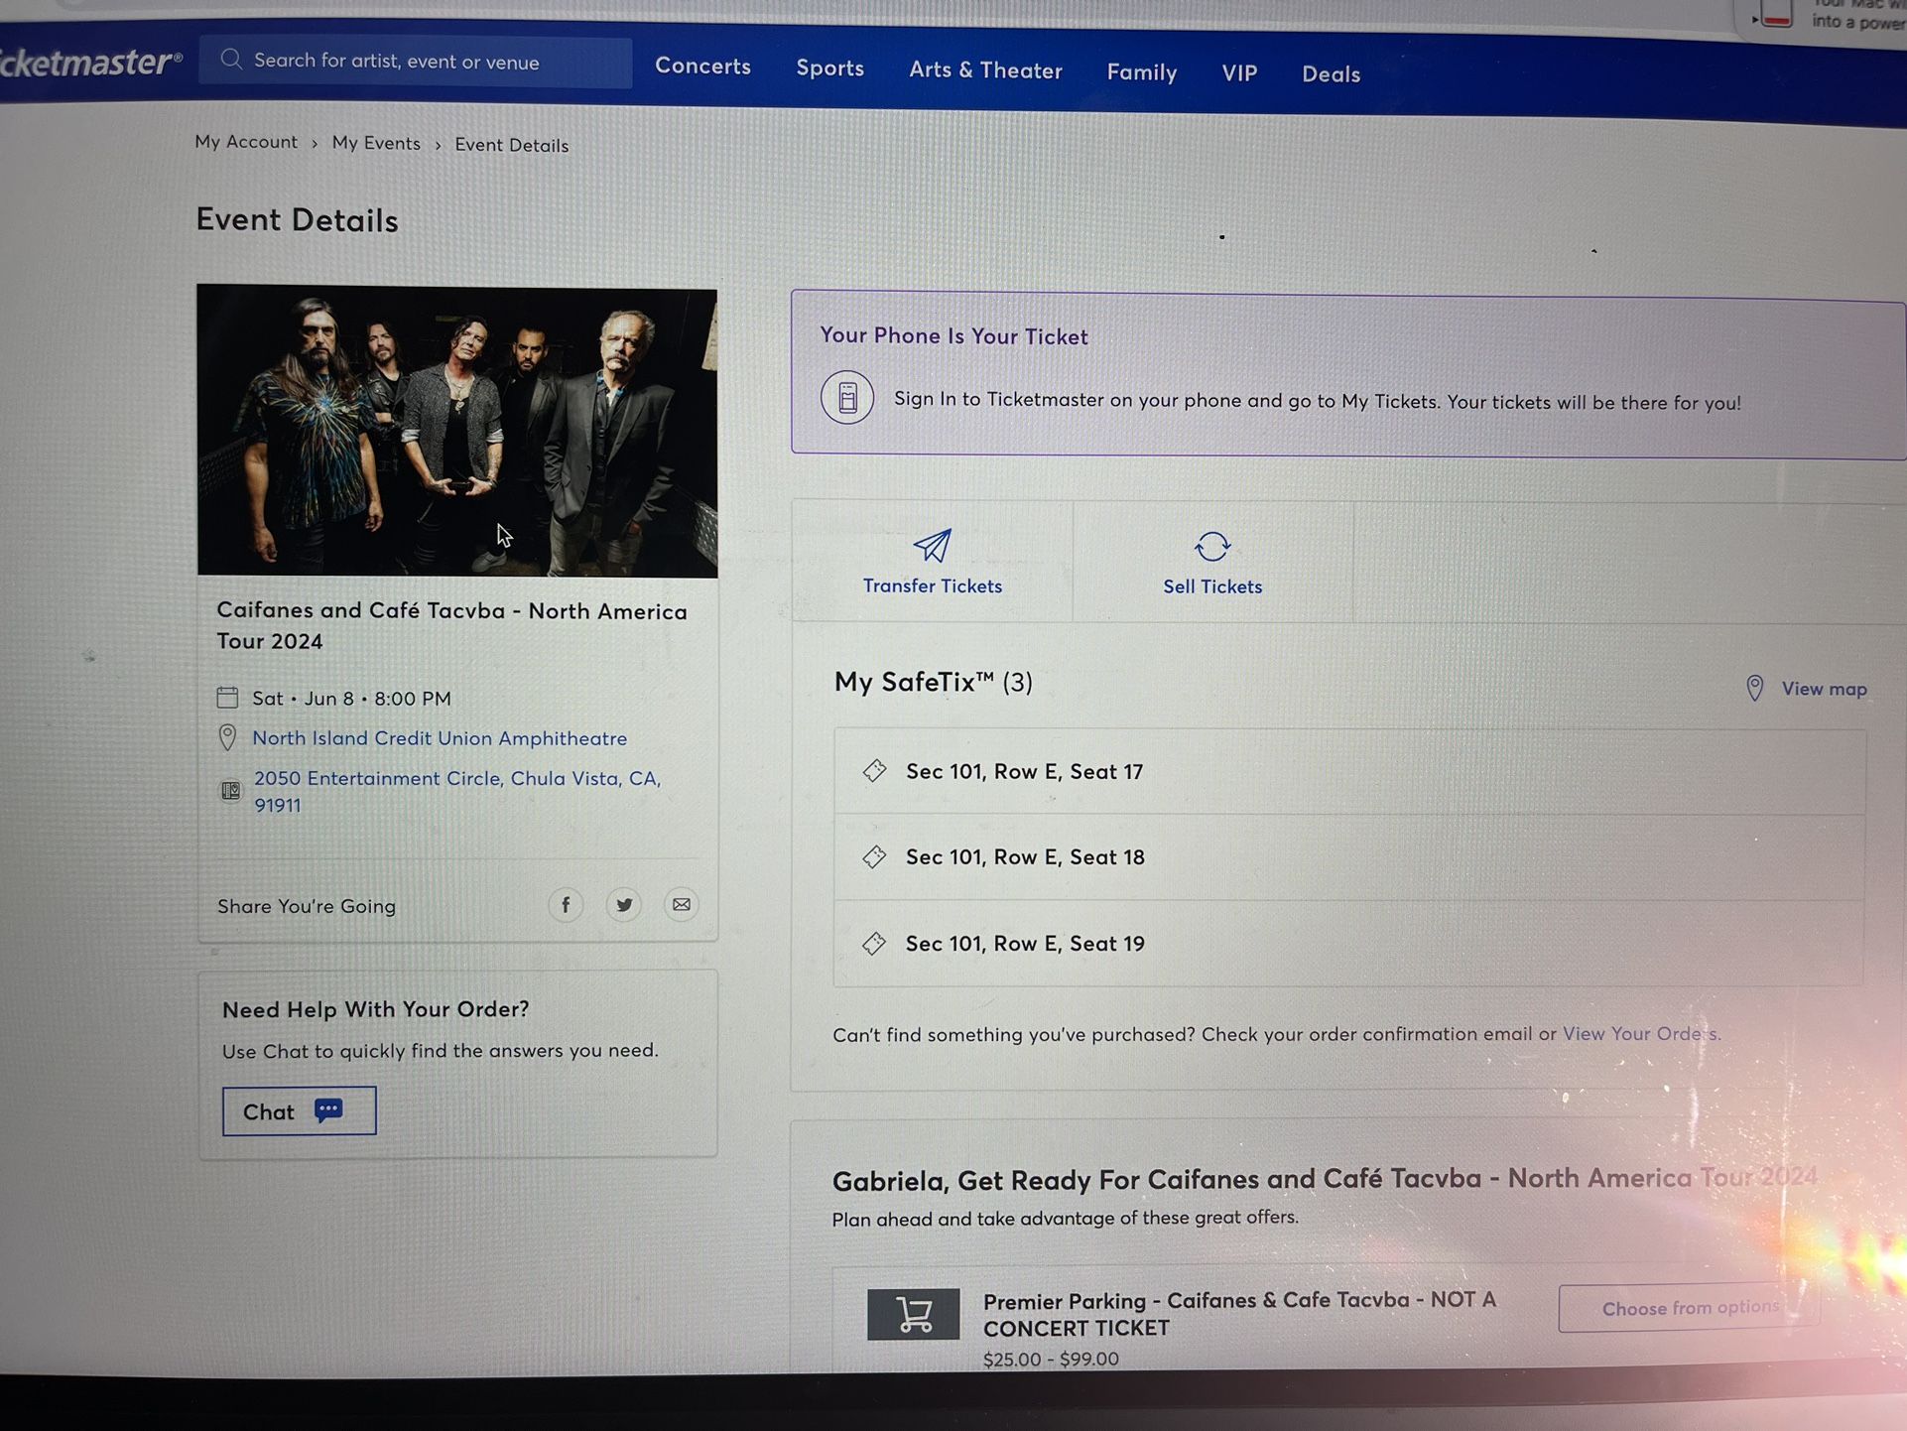Screen dimensions: 1907x1431
Task: Open View Your Orders link
Action: tap(1641, 1033)
